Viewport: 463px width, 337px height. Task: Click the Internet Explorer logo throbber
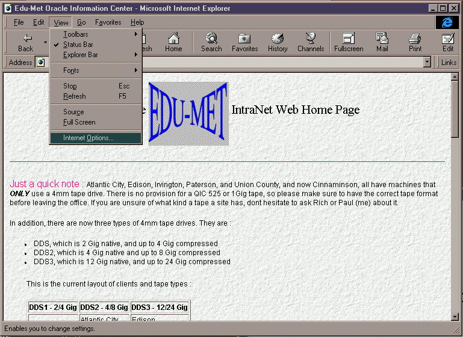pyautogui.click(x=447, y=22)
